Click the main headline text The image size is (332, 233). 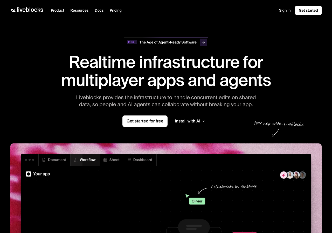tap(166, 71)
